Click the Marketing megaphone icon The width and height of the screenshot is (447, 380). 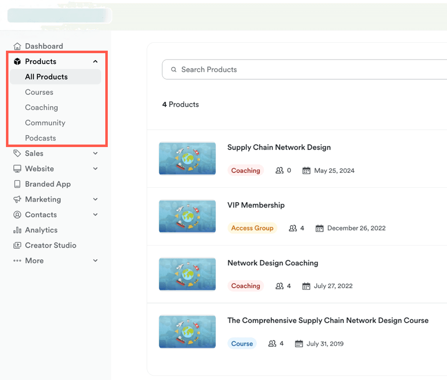[x=17, y=199]
